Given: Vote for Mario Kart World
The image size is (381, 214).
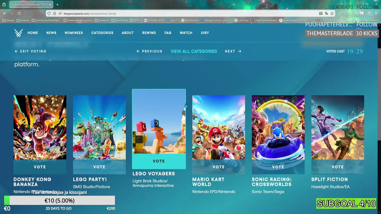Looking at the screenshot, I should (x=218, y=167).
